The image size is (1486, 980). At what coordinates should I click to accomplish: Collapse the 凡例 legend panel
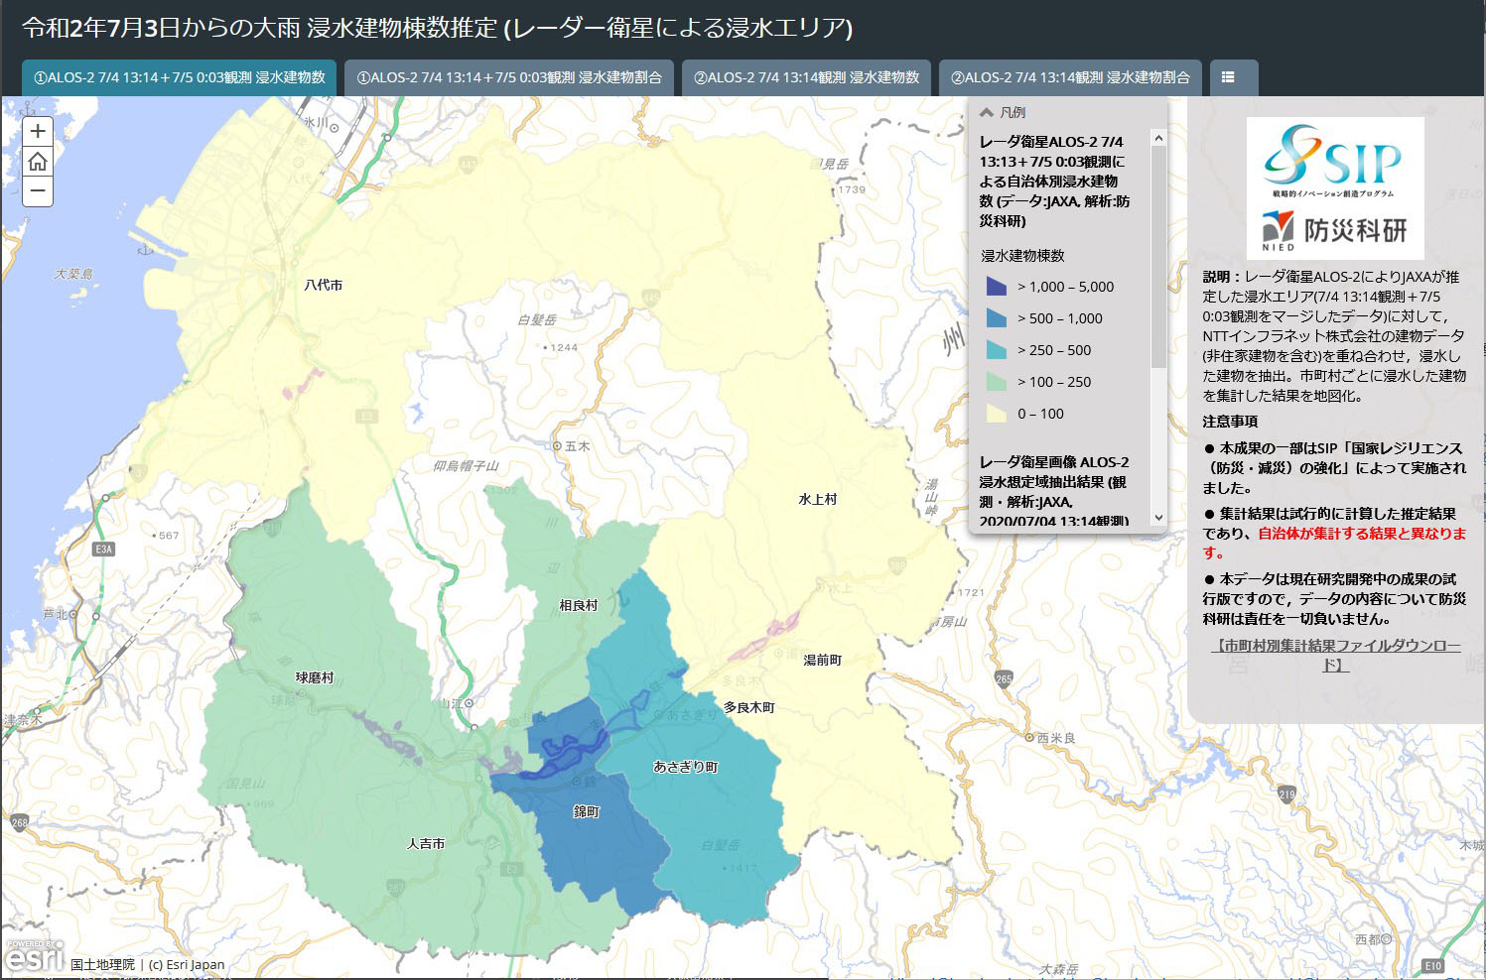pyautogui.click(x=987, y=113)
